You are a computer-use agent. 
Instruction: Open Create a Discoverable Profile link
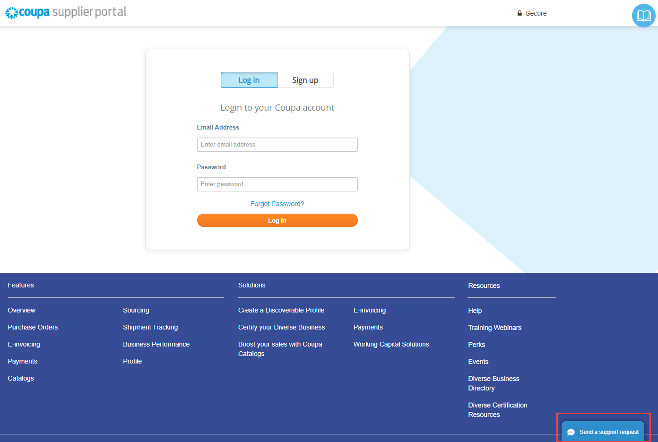point(281,310)
